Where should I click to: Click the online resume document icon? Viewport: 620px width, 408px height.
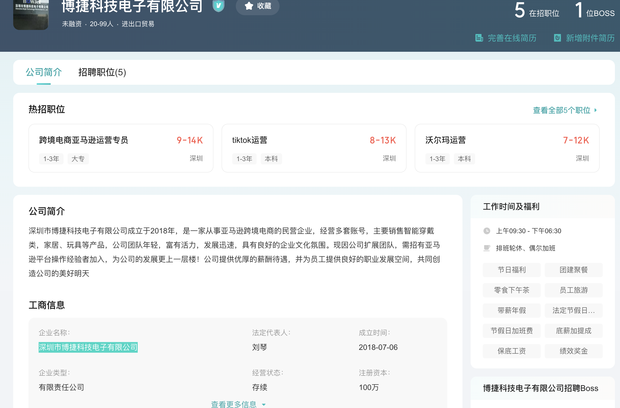(479, 38)
